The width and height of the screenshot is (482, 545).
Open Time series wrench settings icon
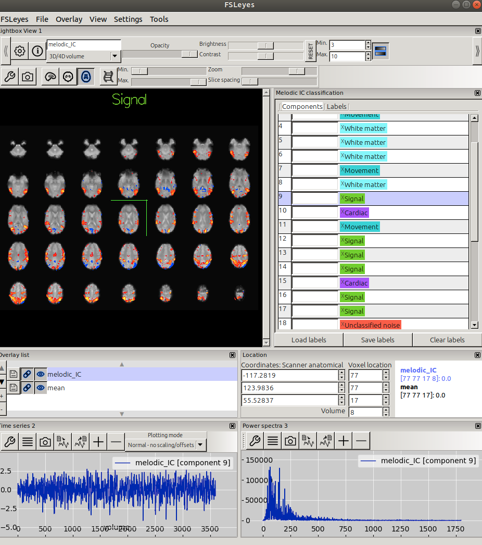10,442
